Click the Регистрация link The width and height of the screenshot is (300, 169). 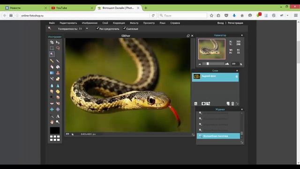point(235,23)
